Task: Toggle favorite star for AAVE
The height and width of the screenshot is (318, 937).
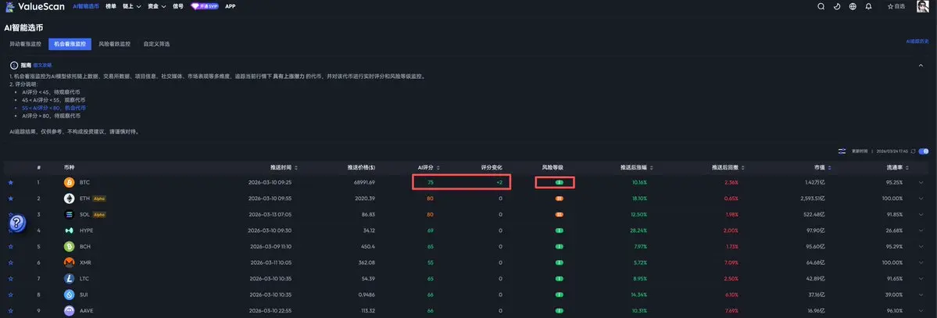Action: (10, 311)
